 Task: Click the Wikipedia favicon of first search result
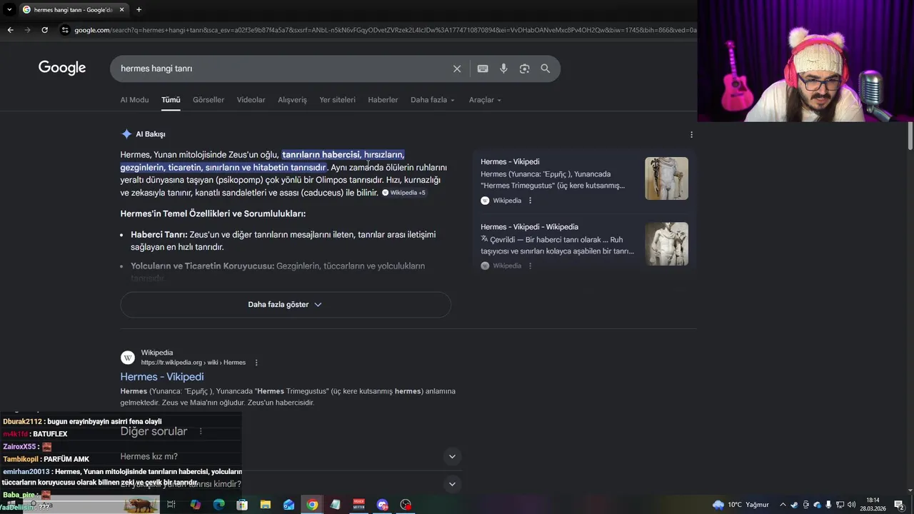tap(128, 358)
